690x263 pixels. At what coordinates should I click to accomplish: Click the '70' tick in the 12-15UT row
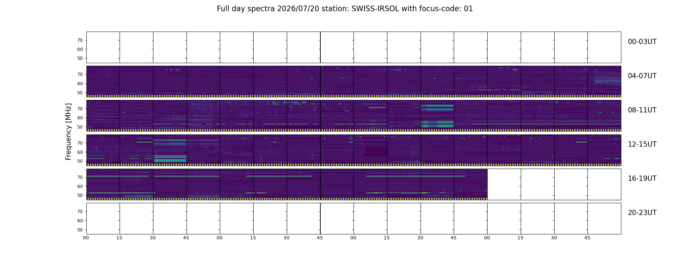80,143
